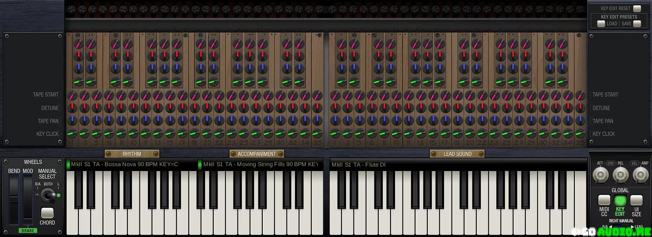Click the VEL AMP knob
The width and height of the screenshot is (652, 237).
coord(640,176)
